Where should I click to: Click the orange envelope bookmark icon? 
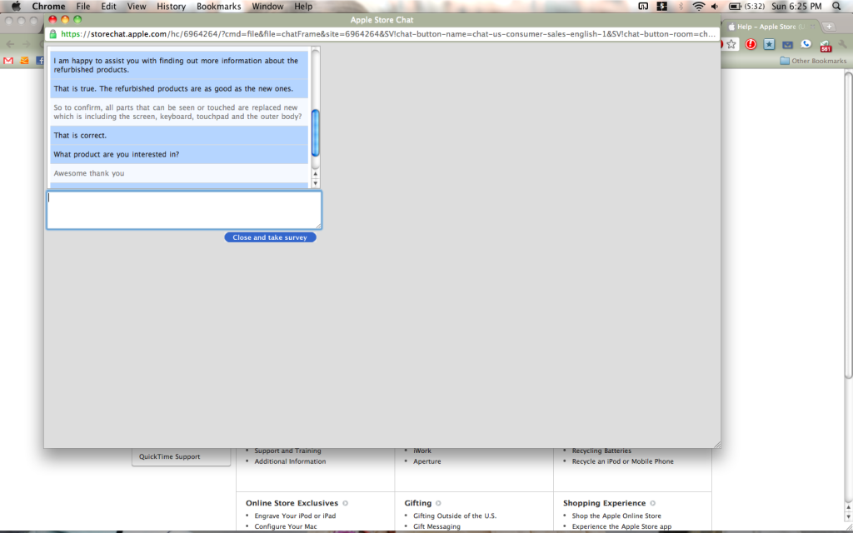24,61
